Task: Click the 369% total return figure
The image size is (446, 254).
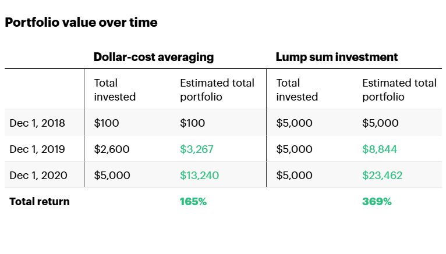Action: (x=377, y=202)
